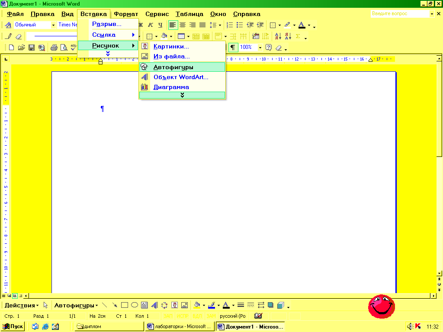
Task: Select the Draw Table pencil tool
Action: coord(9,36)
